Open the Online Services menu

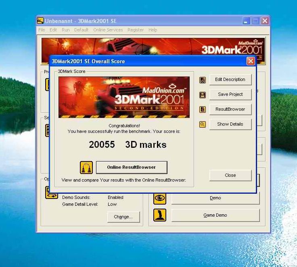[x=108, y=30]
